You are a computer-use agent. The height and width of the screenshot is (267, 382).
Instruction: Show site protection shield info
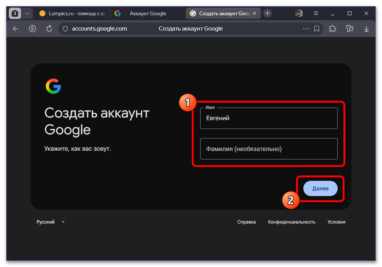click(x=65, y=29)
